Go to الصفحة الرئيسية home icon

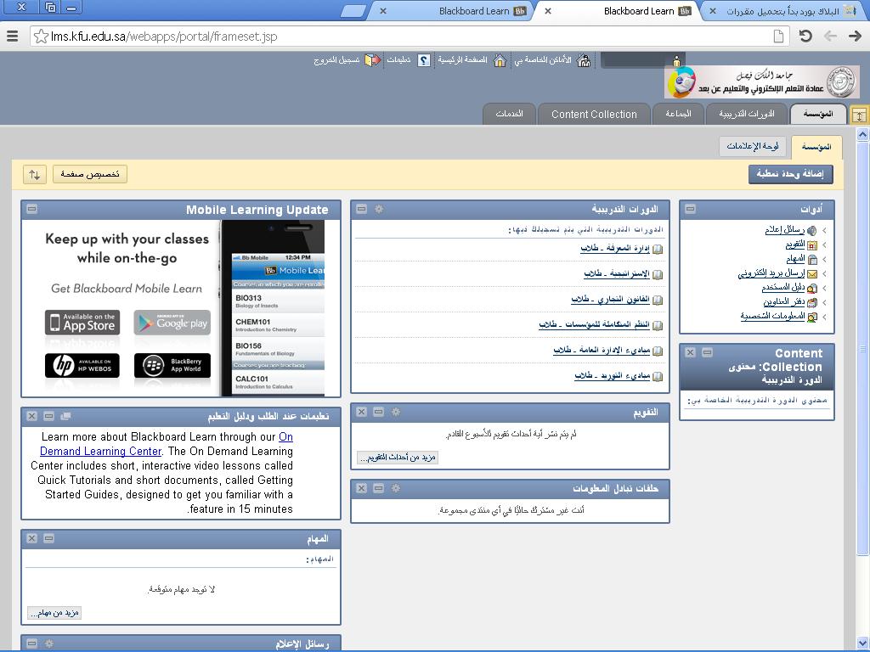coord(500,60)
